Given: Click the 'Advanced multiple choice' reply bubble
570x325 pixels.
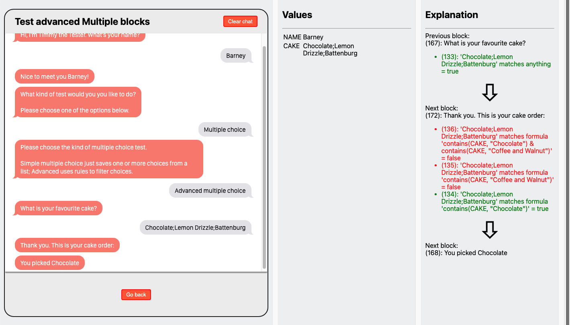Looking at the screenshot, I should pos(210,191).
